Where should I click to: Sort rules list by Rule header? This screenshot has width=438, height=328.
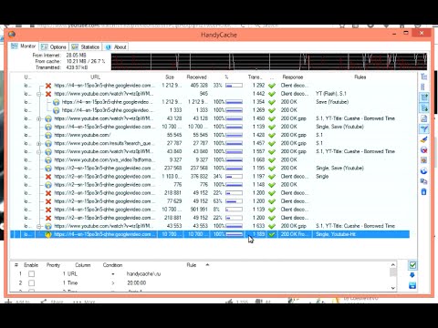click(192, 265)
